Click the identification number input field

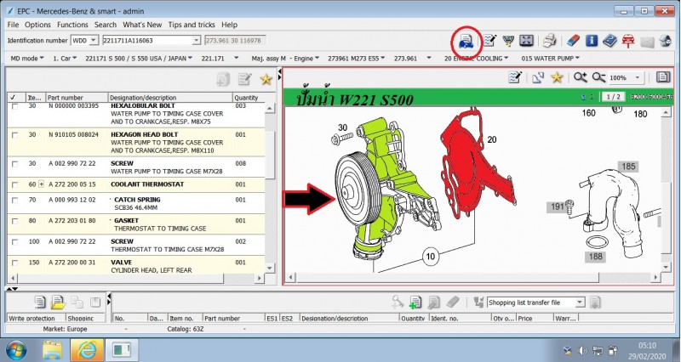click(x=147, y=40)
